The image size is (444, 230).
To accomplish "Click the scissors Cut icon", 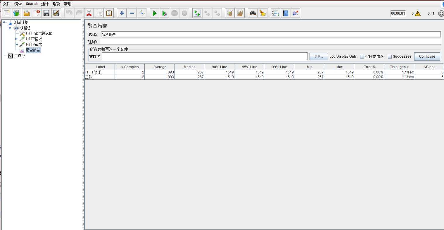I will (x=89, y=13).
